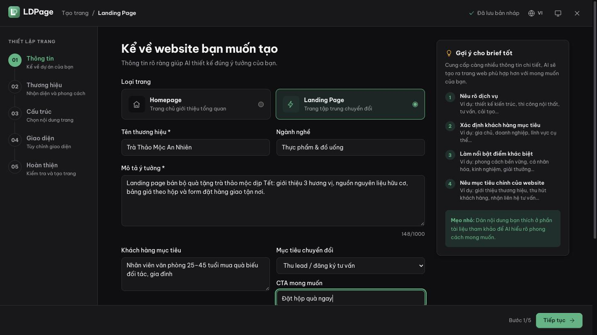Click the "Mẹo nhỏ" hint box text
The height and width of the screenshot is (335, 597).
tap(502, 229)
